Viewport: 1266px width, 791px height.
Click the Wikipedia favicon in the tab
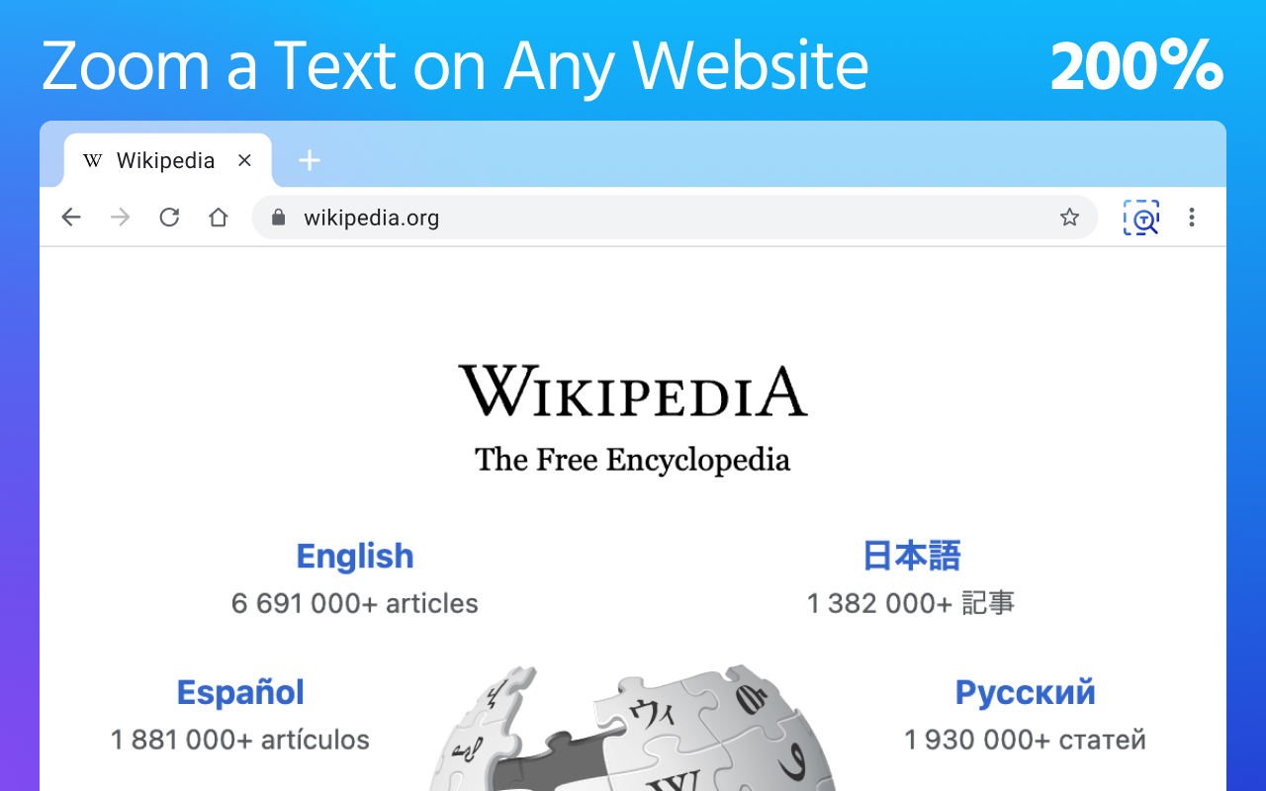93,160
